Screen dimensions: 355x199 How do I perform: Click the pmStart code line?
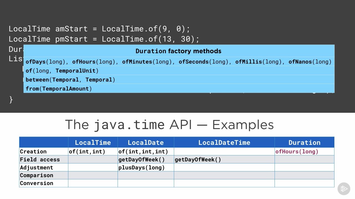104,39
